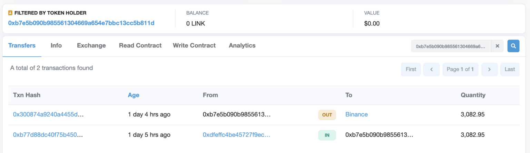Go to previous page chevron
530x153 pixels.
431,69
